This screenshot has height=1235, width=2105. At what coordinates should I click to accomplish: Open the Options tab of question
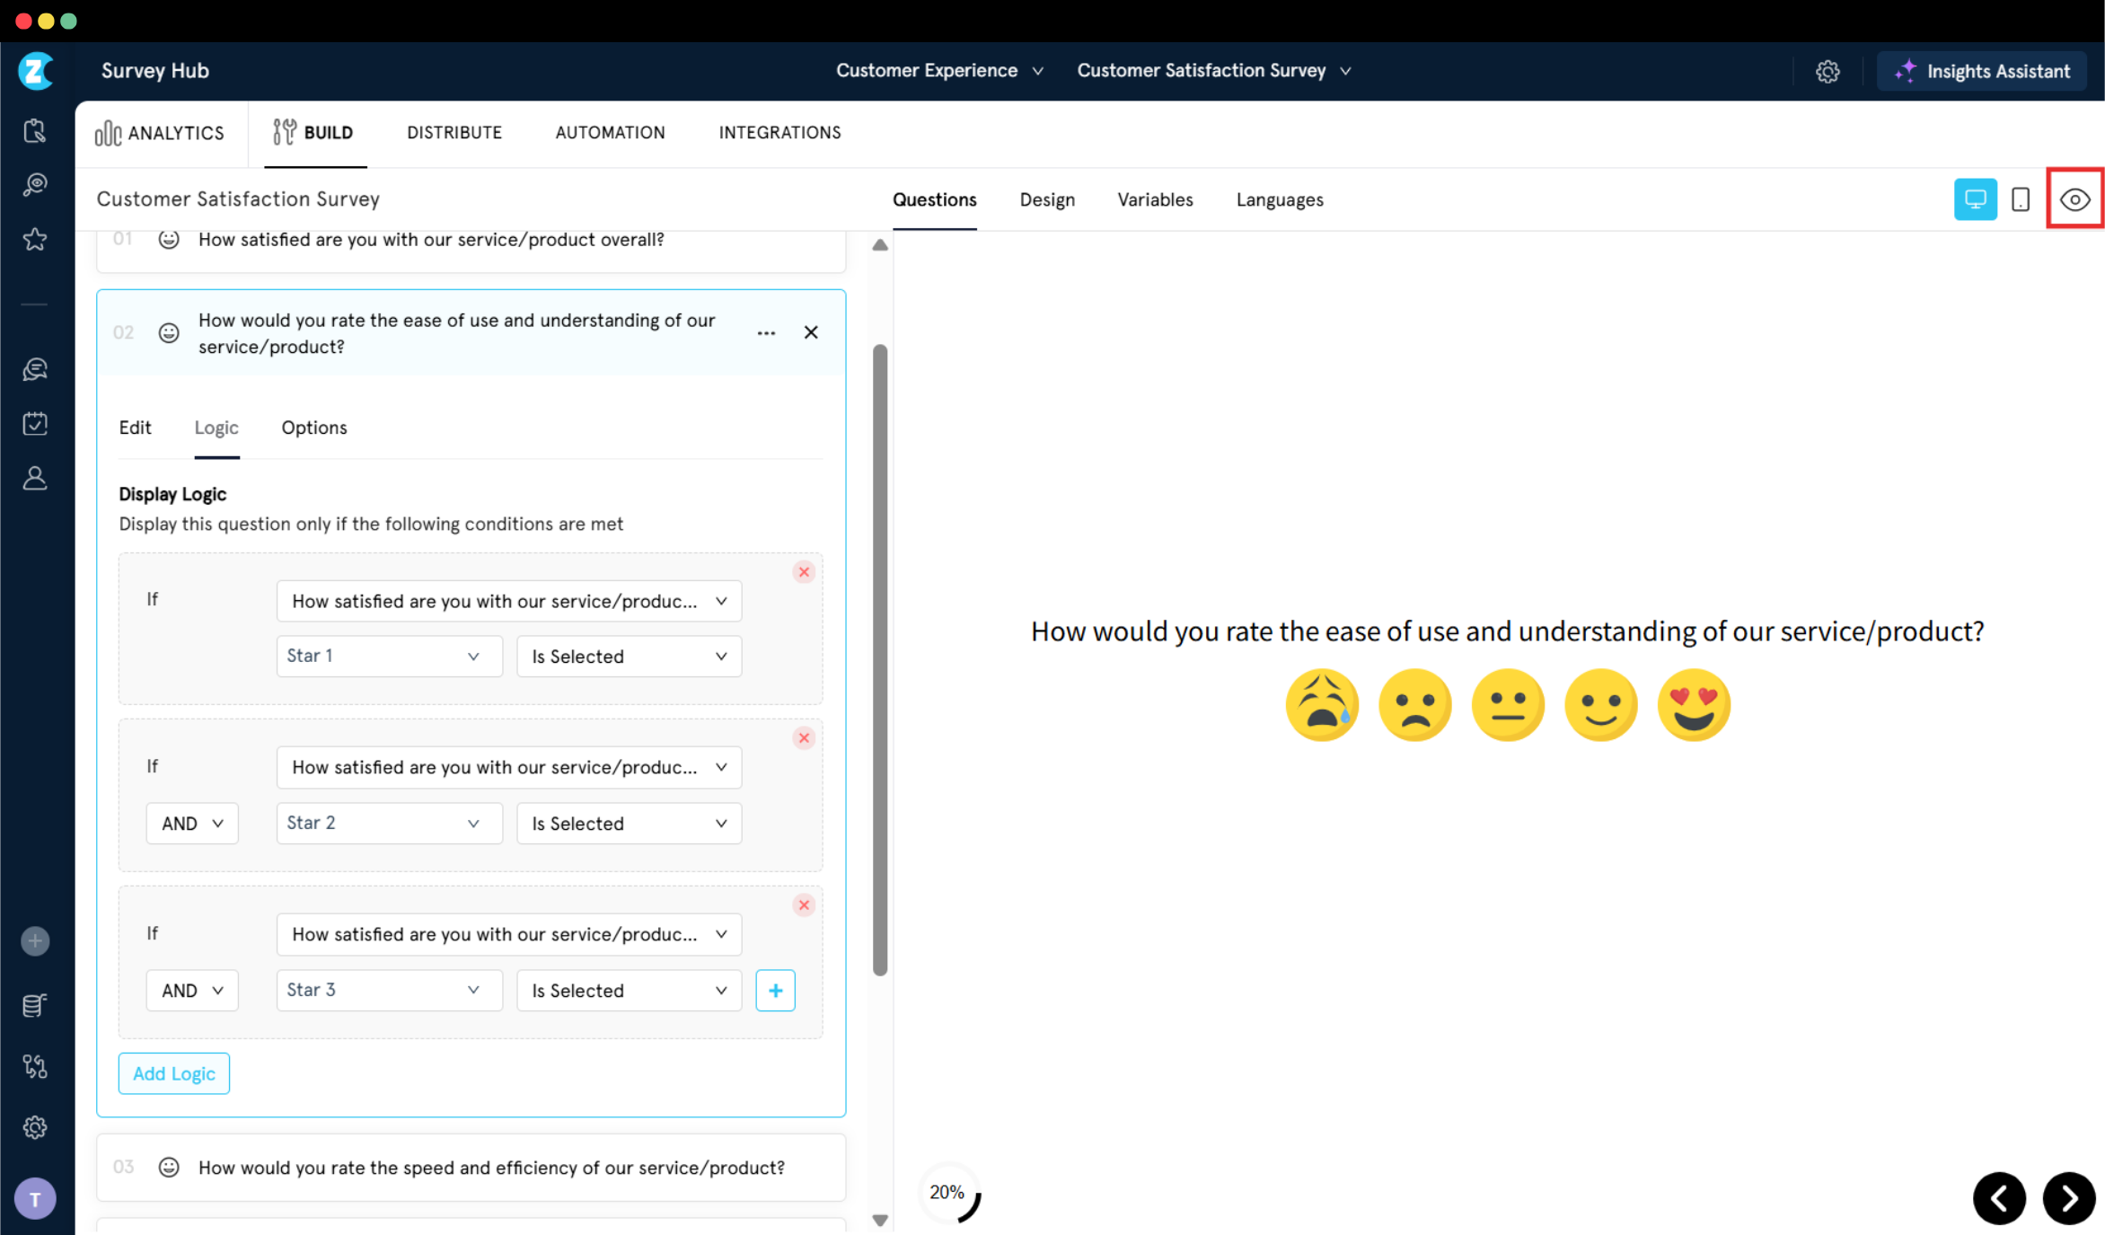[x=314, y=428]
